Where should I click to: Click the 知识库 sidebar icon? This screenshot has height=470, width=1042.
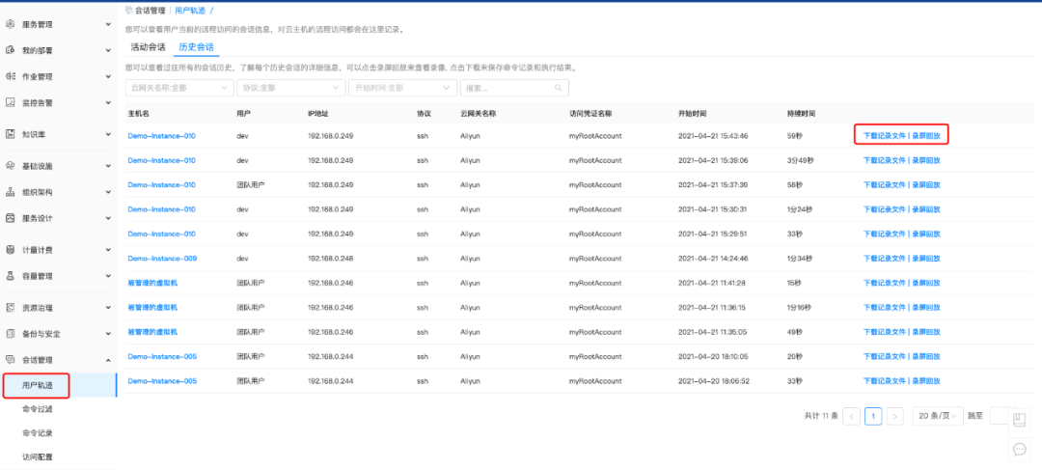(10, 134)
